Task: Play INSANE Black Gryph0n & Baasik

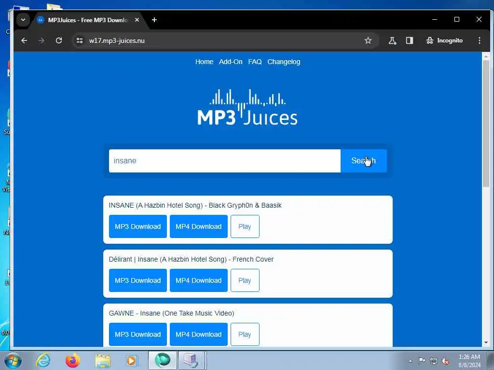Action: [245, 226]
